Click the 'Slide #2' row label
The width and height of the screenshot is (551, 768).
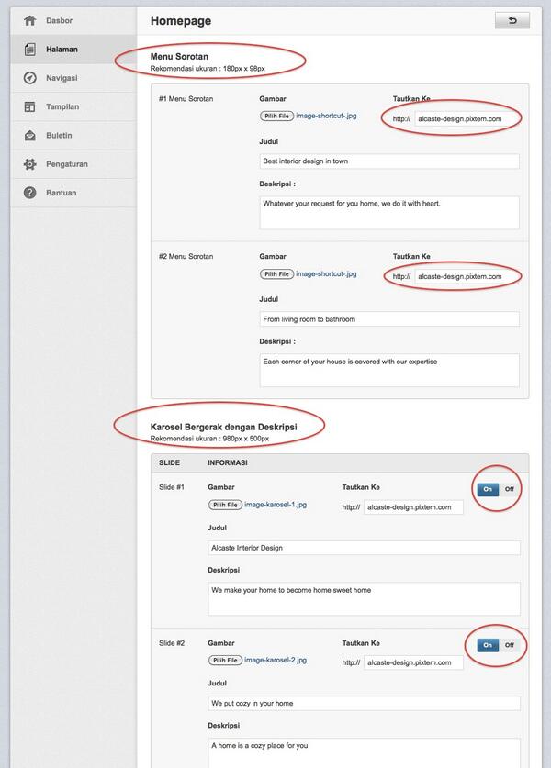click(x=172, y=642)
